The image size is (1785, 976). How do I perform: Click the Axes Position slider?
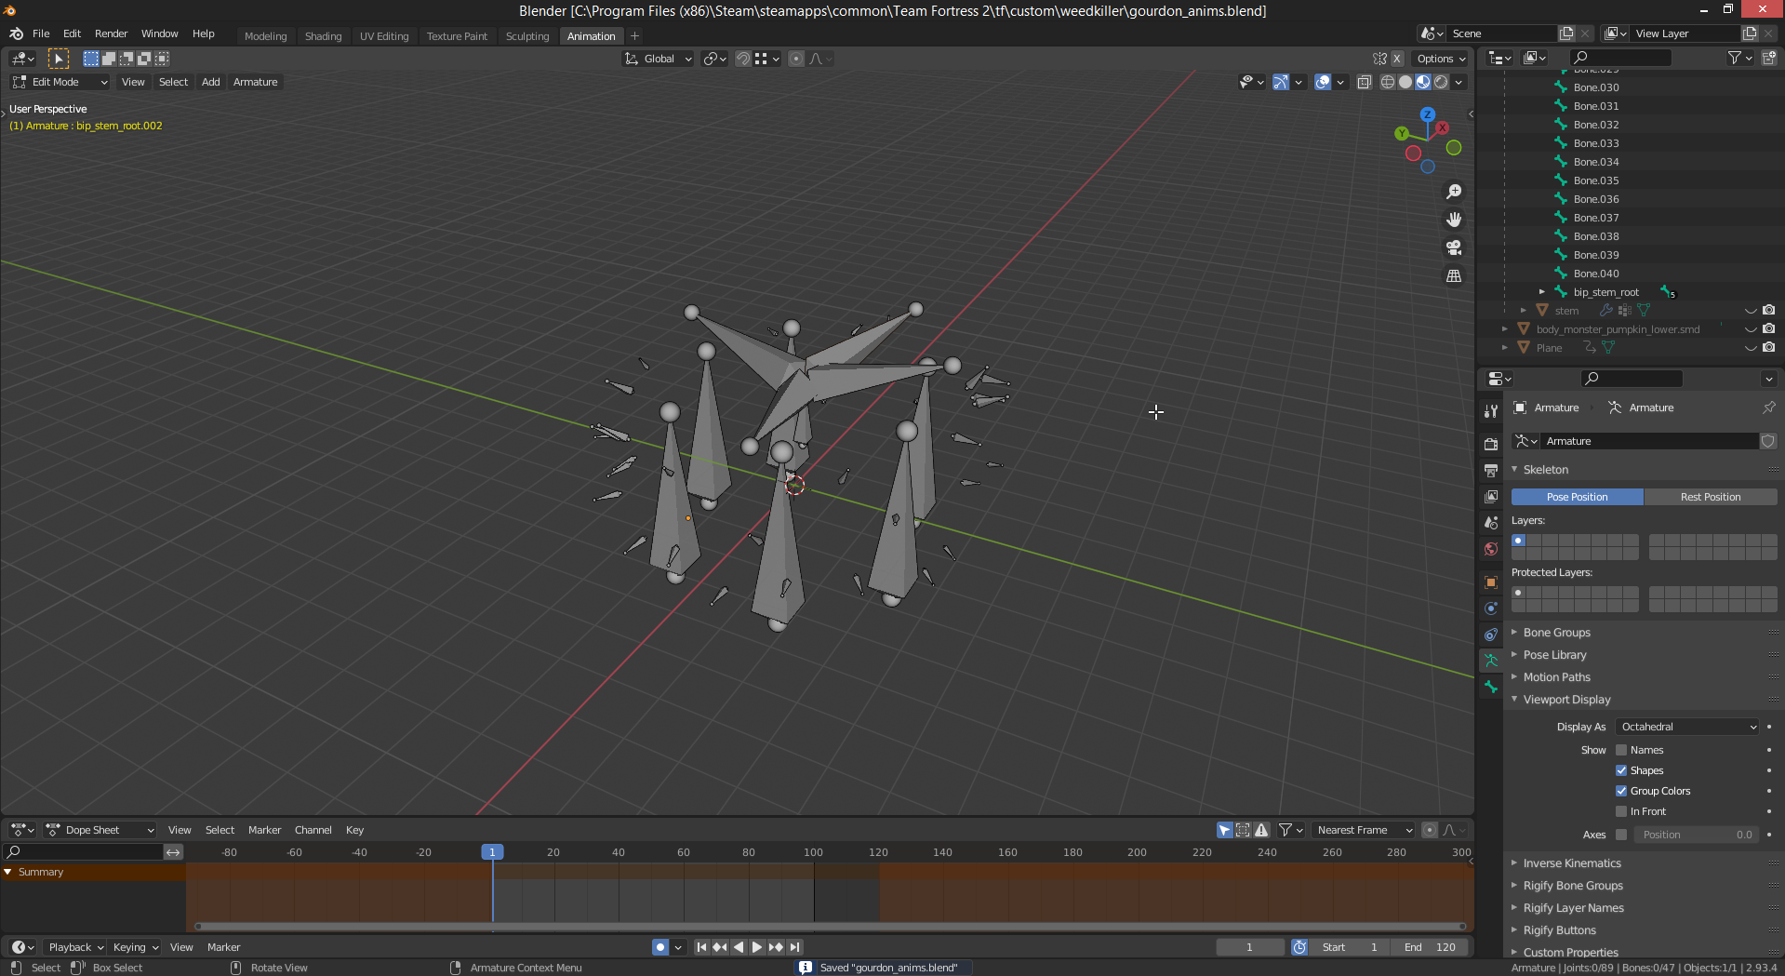coord(1697,835)
